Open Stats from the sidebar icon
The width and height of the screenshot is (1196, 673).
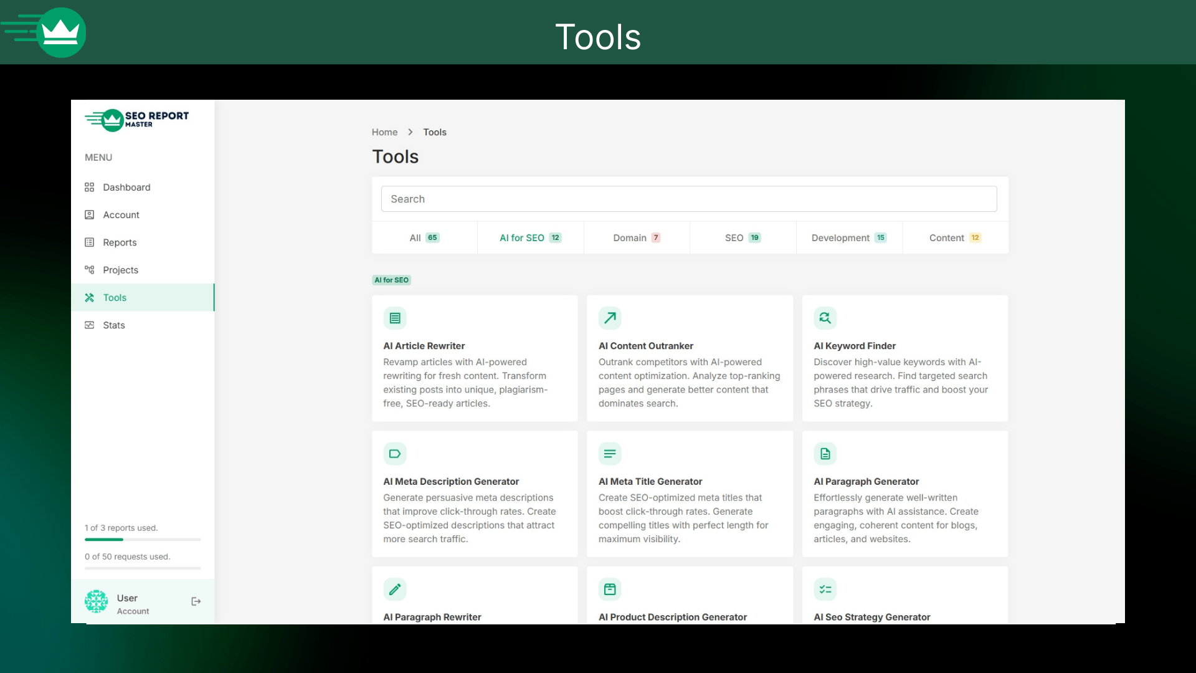pos(89,325)
